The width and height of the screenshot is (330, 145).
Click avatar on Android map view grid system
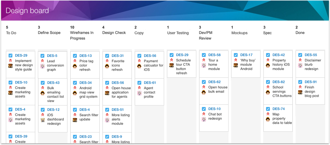pos(75,93)
